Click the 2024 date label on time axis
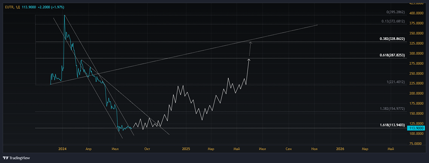The width and height of the screenshot is (429, 163). click(62, 149)
